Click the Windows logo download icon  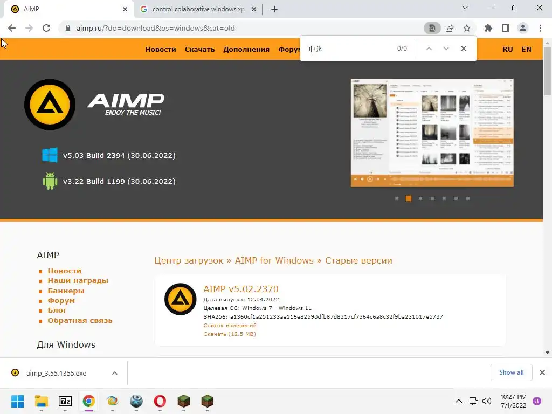(50, 155)
